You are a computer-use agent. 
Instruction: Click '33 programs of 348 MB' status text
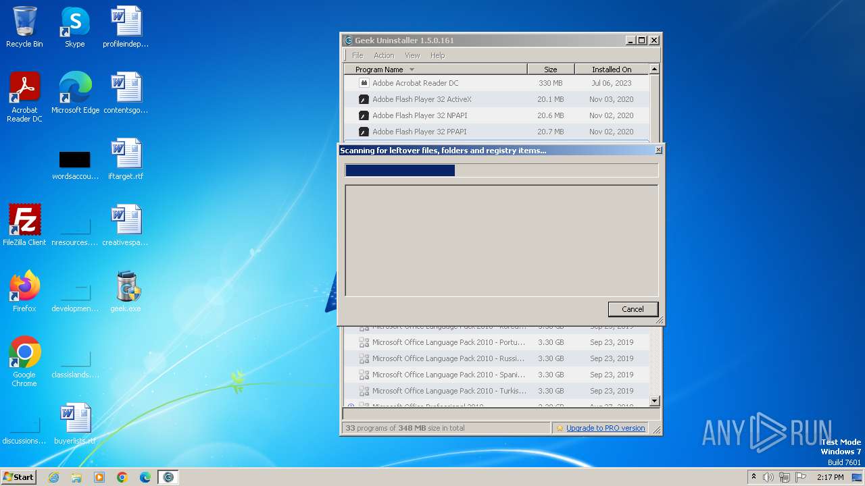coord(405,428)
